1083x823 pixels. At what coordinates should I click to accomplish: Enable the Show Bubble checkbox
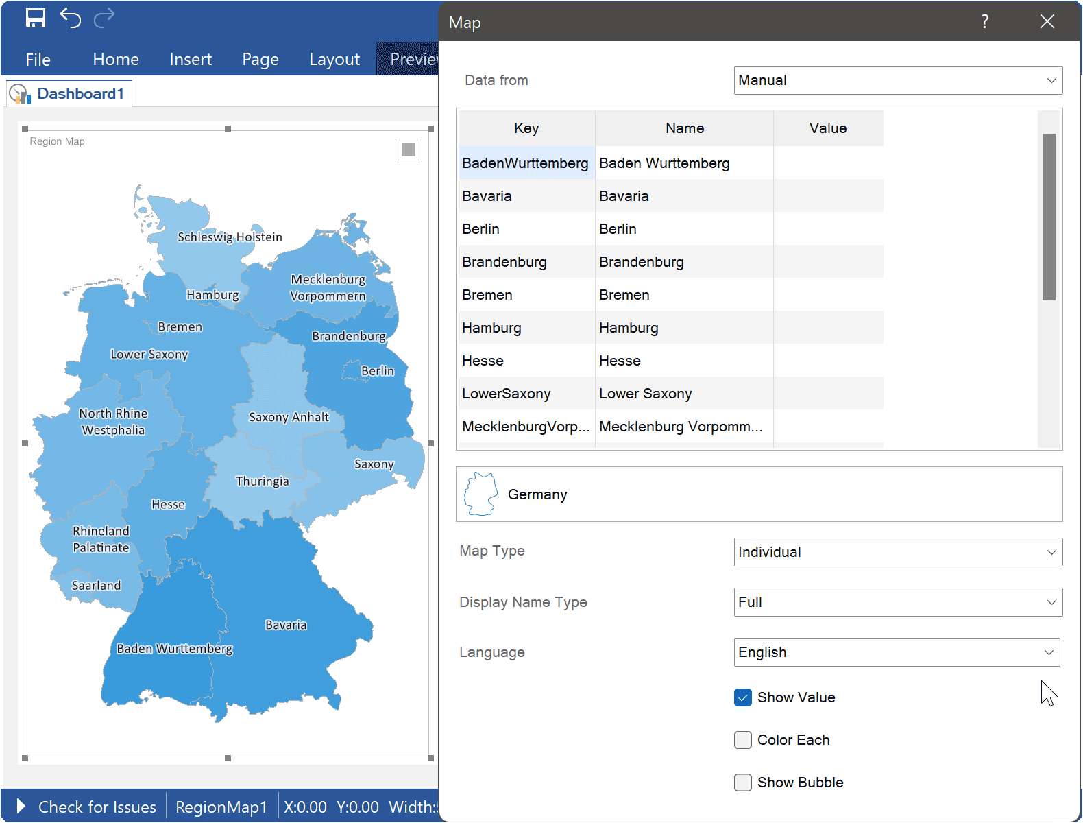tap(743, 783)
